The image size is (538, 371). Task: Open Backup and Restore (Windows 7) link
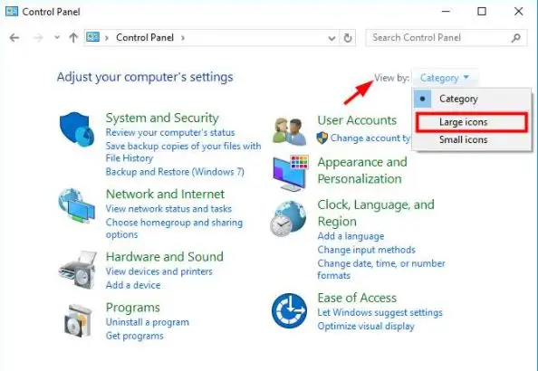[x=175, y=172]
